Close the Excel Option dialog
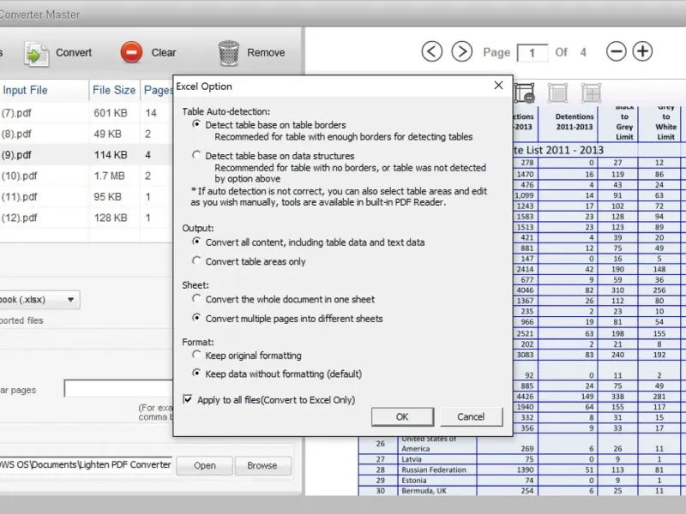The image size is (686, 514). pos(498,85)
